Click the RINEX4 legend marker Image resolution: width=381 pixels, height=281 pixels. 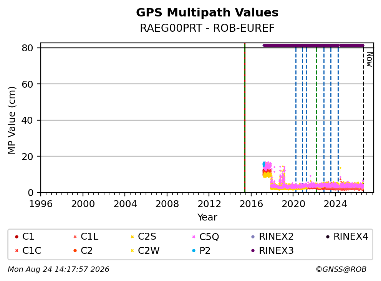[x=328, y=237]
